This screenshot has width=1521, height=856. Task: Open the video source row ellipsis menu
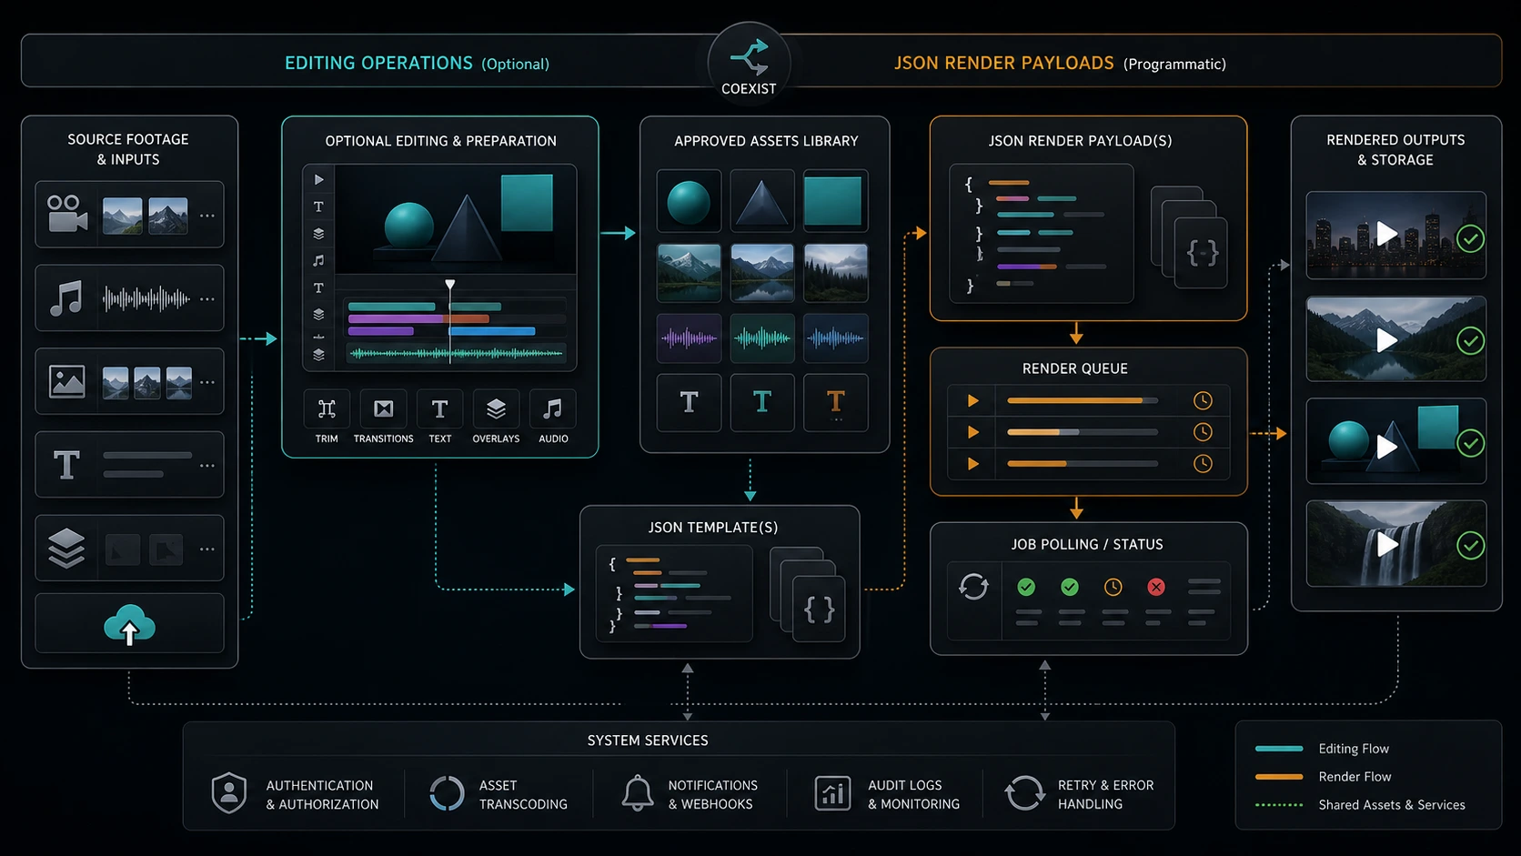pos(207,216)
